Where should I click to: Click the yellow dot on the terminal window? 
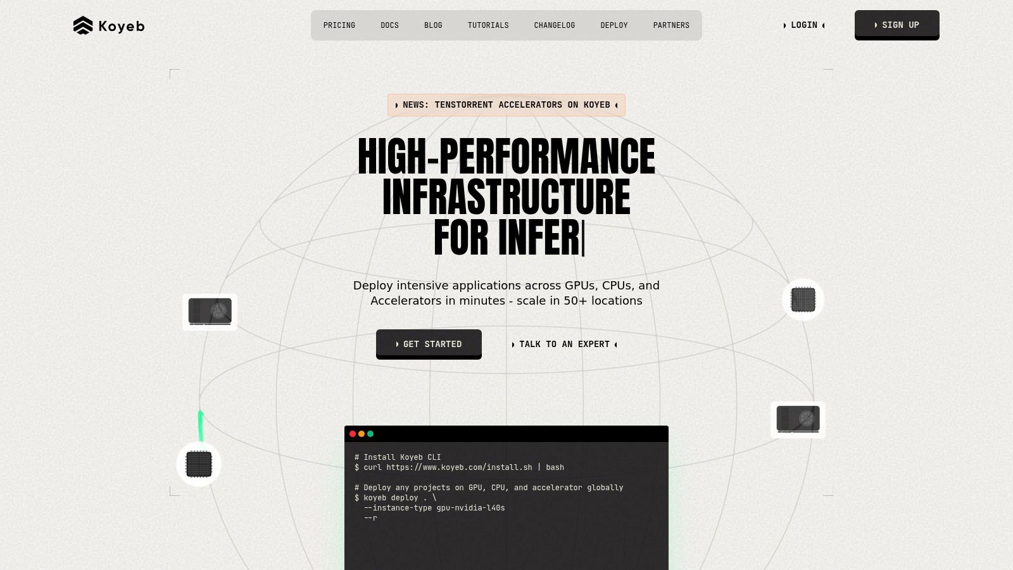[x=362, y=434]
